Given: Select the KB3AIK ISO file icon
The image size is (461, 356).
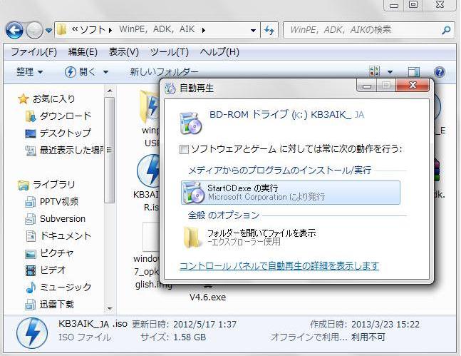Looking at the screenshot, I should [x=148, y=171].
